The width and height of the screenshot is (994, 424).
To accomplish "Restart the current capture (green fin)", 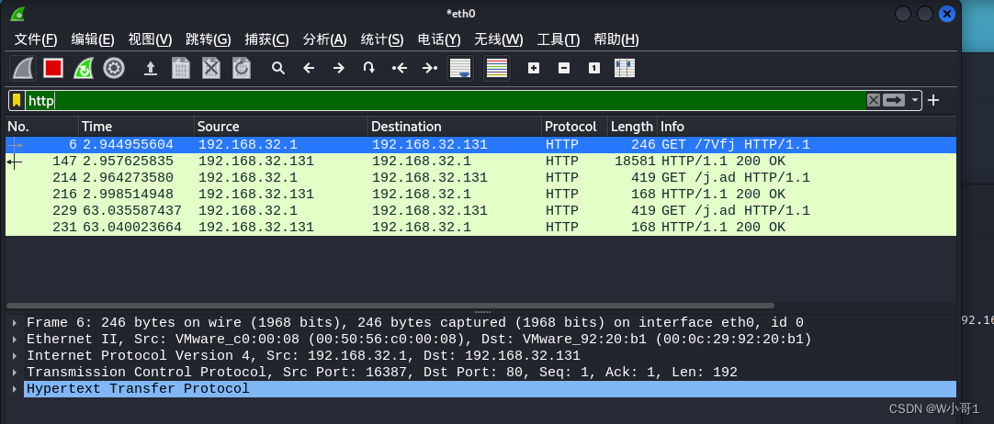I will [x=84, y=68].
